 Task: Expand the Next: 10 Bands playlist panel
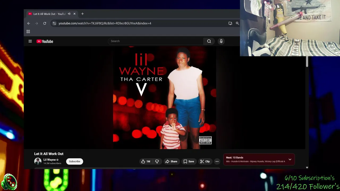[x=290, y=159]
